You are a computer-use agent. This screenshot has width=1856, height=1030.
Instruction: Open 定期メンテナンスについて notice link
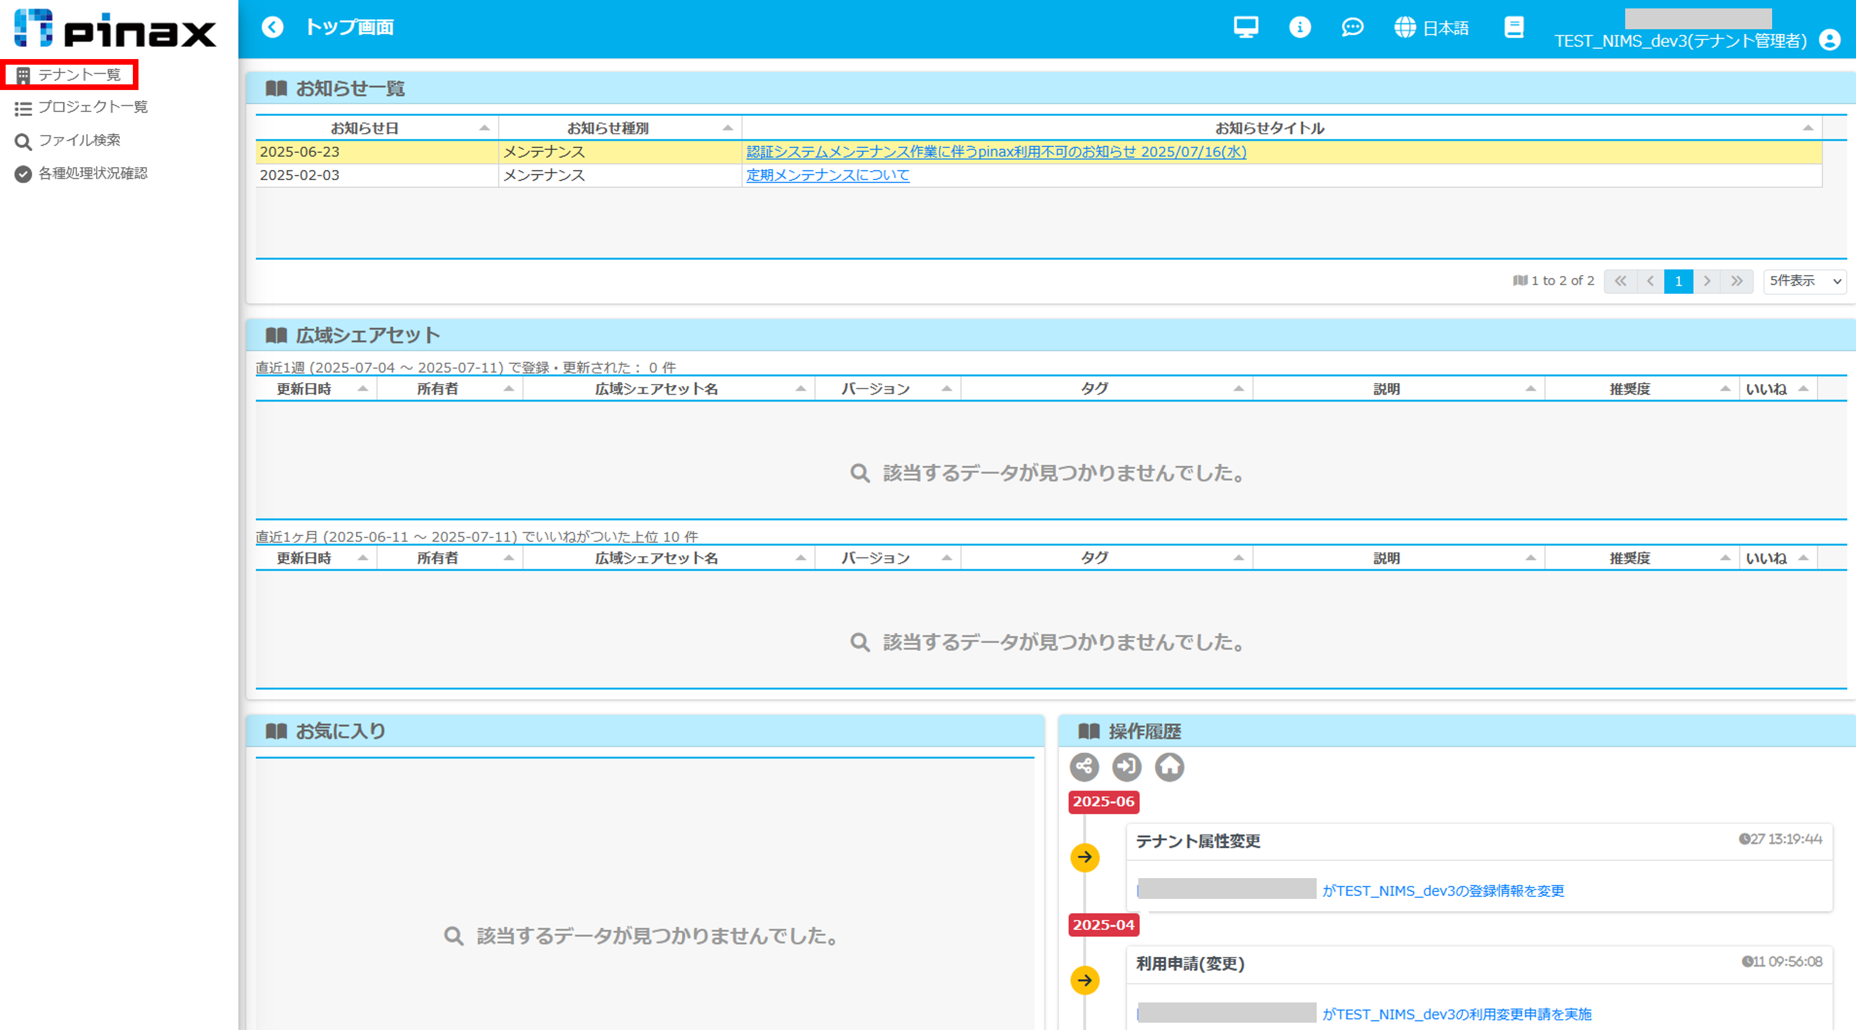(827, 175)
